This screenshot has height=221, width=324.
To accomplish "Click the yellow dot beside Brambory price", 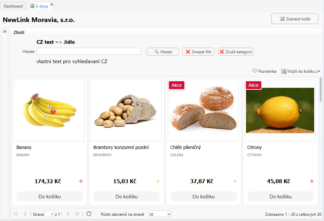I will [157, 181].
